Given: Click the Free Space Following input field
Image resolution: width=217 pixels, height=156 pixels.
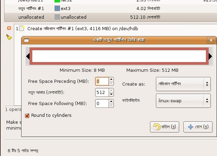Looking at the screenshot, I should coord(102,103).
